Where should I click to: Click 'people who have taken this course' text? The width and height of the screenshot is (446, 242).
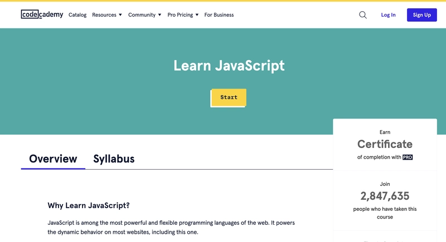pyautogui.click(x=385, y=213)
